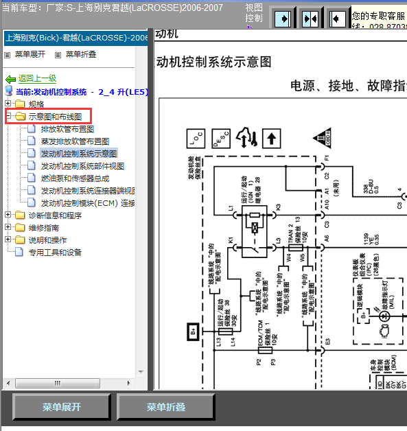Click the list icon beside top 菜单展开
Image resolution: width=407 pixels, height=431 pixels.
[8, 55]
